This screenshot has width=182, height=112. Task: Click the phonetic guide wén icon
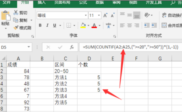tap(109, 25)
